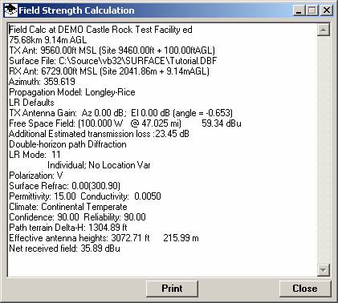Click the Surface File path line

click(112, 61)
